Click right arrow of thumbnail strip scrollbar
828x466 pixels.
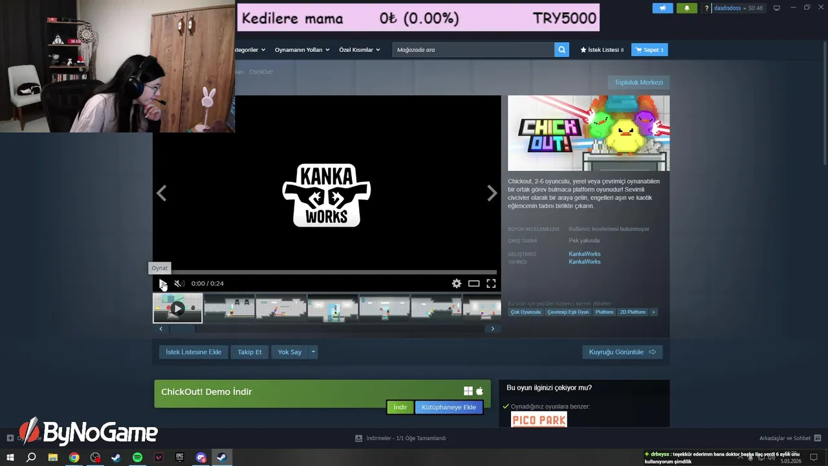pos(492,329)
